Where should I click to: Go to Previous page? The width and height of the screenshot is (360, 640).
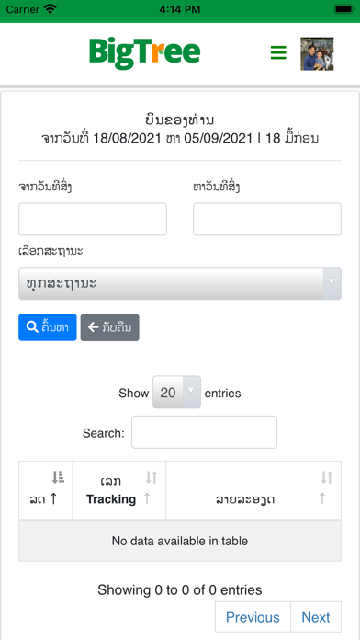click(253, 617)
